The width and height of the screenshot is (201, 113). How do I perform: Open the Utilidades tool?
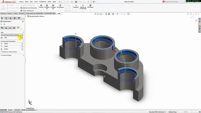pyautogui.click(x=76, y=6)
